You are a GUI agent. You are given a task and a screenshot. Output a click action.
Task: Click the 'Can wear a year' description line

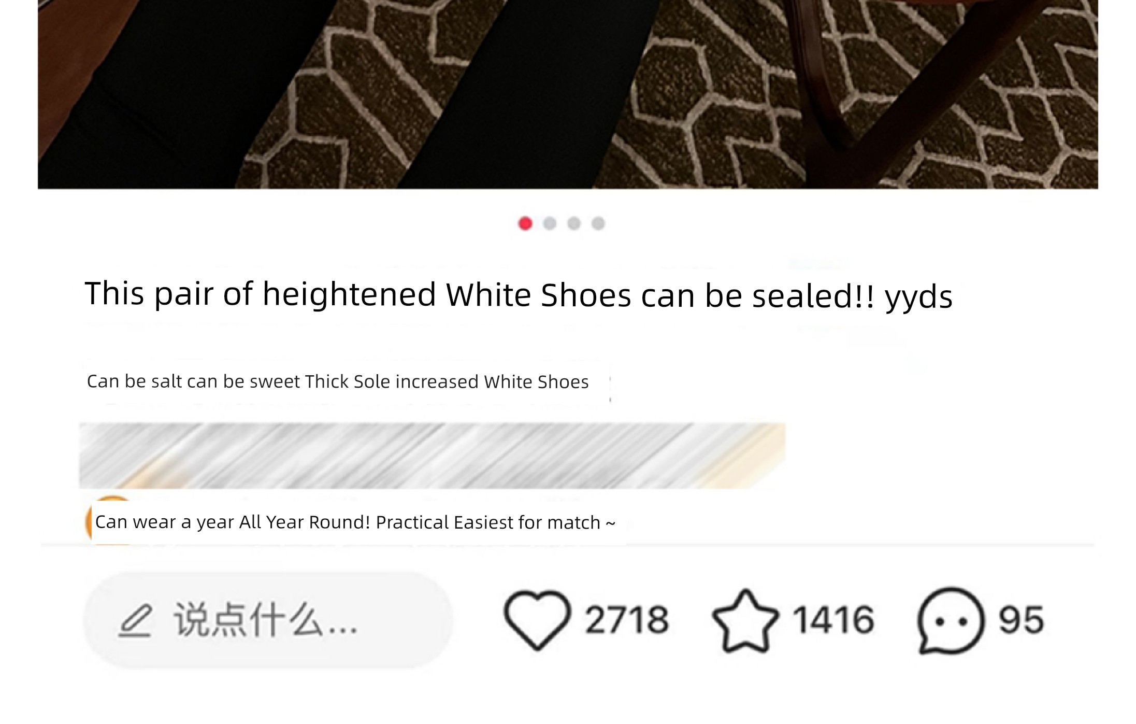pyautogui.click(x=355, y=522)
